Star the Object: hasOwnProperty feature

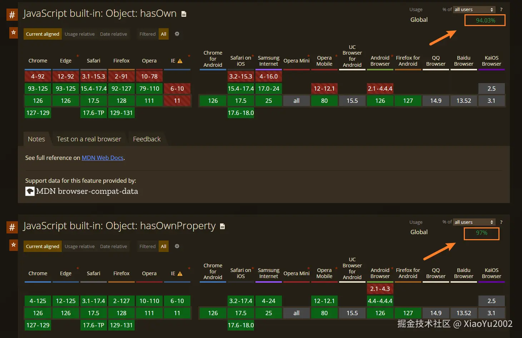tap(13, 245)
